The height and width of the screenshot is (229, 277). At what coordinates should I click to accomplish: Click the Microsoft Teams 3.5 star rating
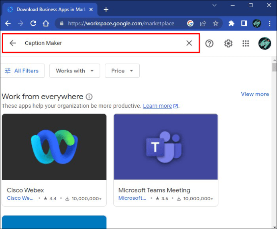pos(162,199)
